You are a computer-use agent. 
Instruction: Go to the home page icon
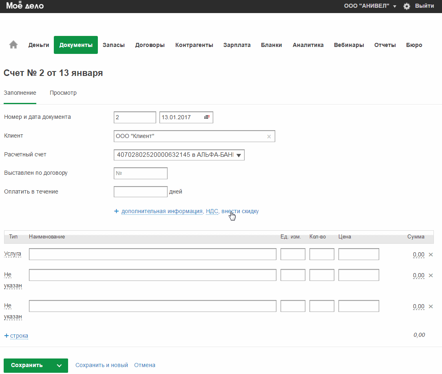(13, 45)
